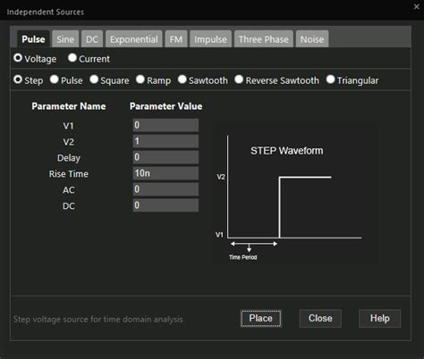
Task: Select the Voltage source radio button
Action: tap(18, 58)
